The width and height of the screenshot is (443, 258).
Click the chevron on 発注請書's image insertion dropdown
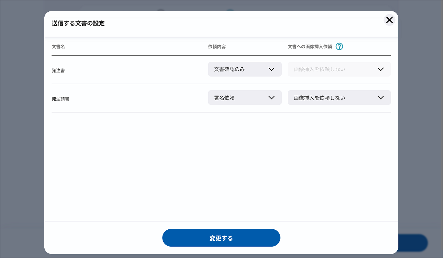coord(381,98)
